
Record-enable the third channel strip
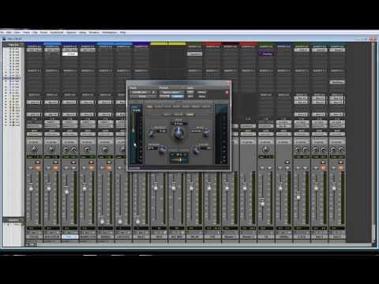tap(73, 163)
